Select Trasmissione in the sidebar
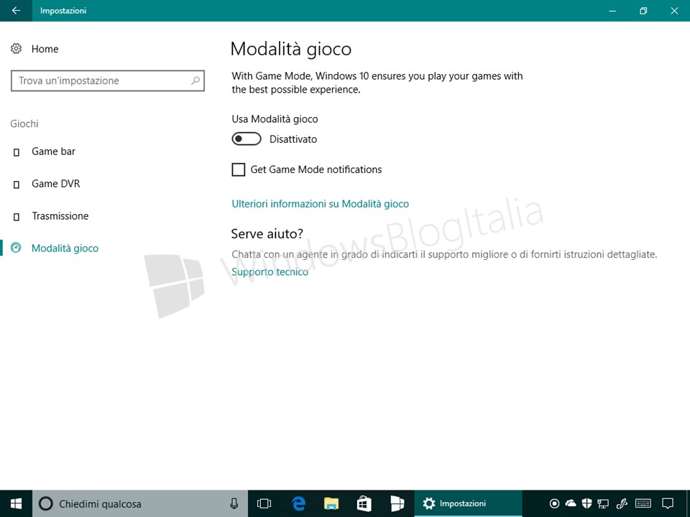The height and width of the screenshot is (517, 690). [60, 216]
